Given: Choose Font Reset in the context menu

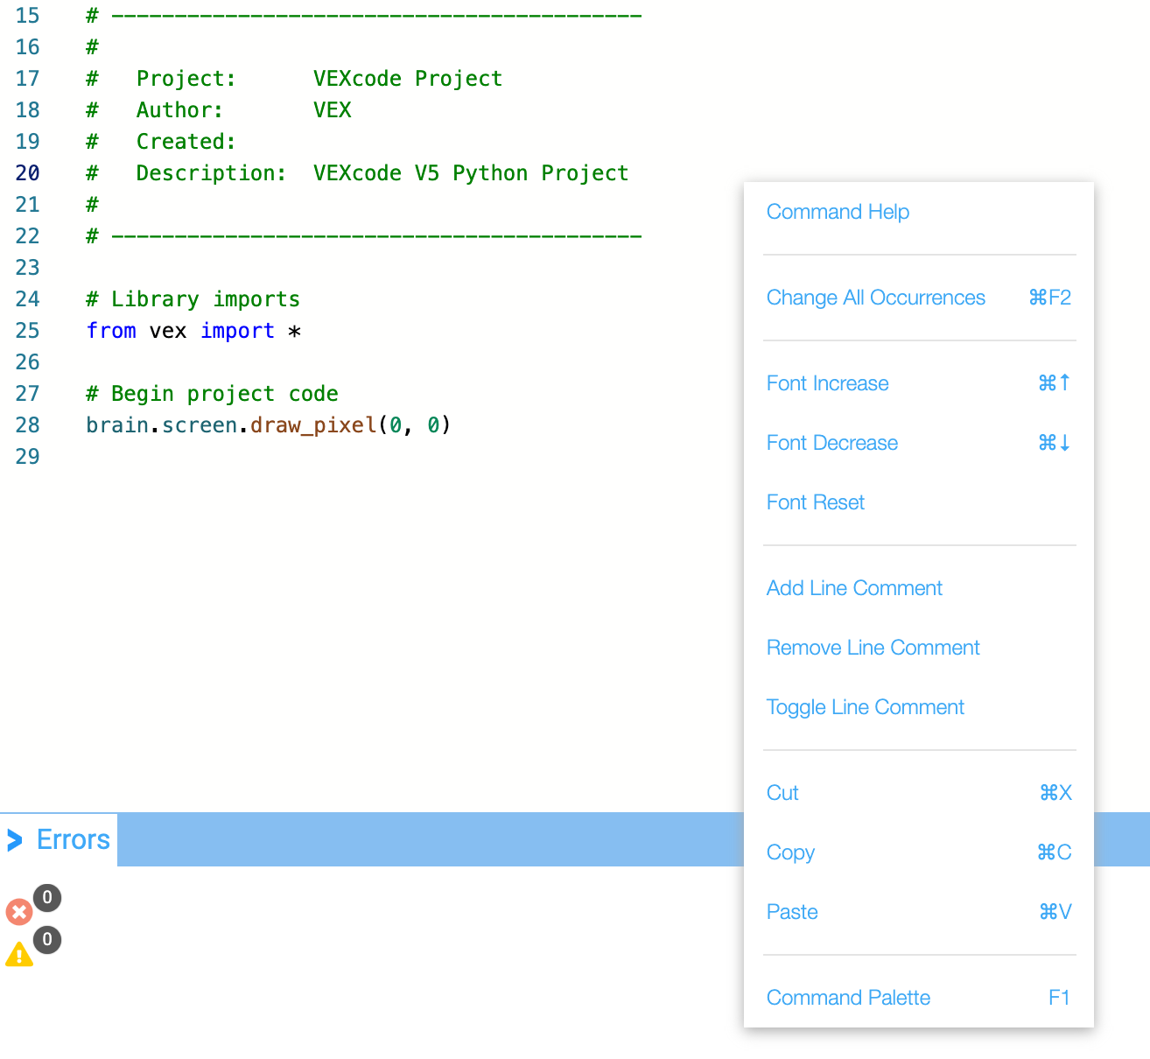Looking at the screenshot, I should 815,502.
